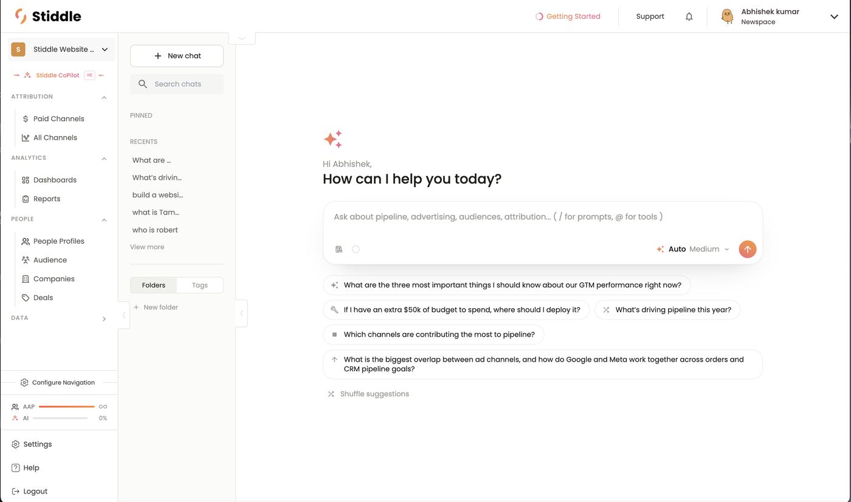Image resolution: width=851 pixels, height=502 pixels.
Task: Click the Getting Started link
Action: point(573,16)
